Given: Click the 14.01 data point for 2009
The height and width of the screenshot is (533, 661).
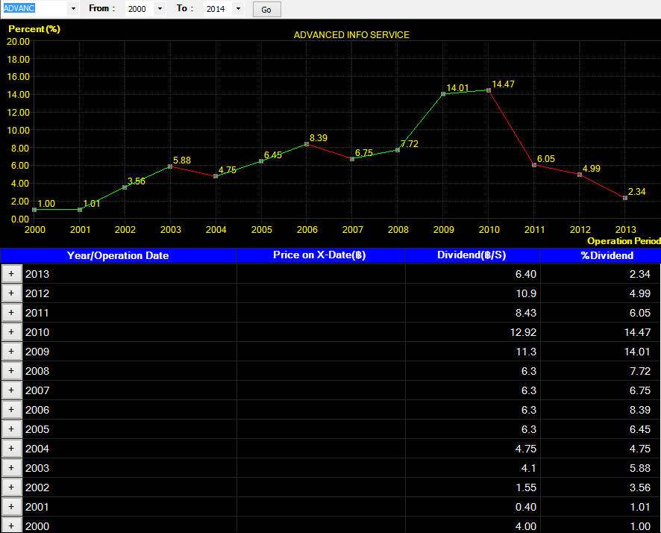Looking at the screenshot, I should coord(443,94).
